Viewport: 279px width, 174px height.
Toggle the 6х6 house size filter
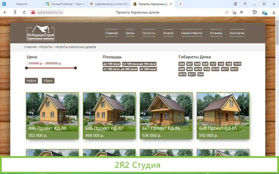[182, 64]
